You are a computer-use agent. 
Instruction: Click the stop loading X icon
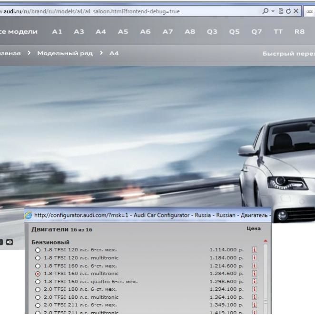click(x=295, y=11)
